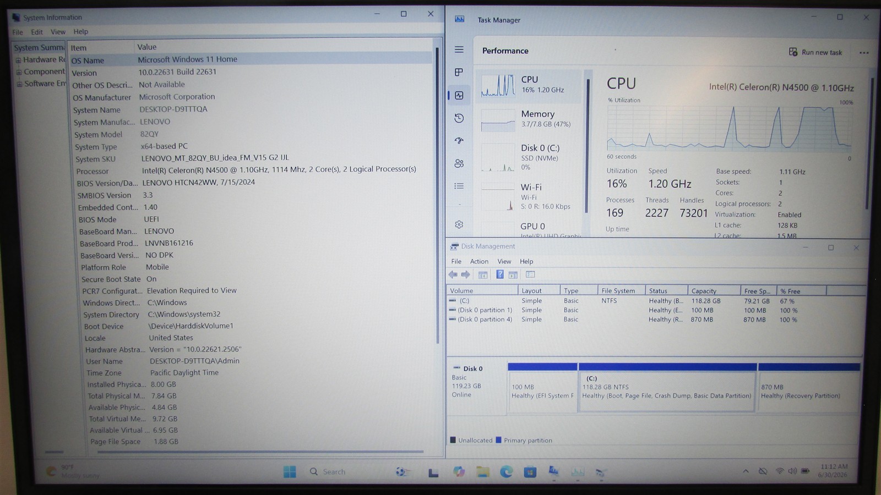This screenshot has width=881, height=495.
Task: Sort by the File System column header
Action: click(622, 290)
